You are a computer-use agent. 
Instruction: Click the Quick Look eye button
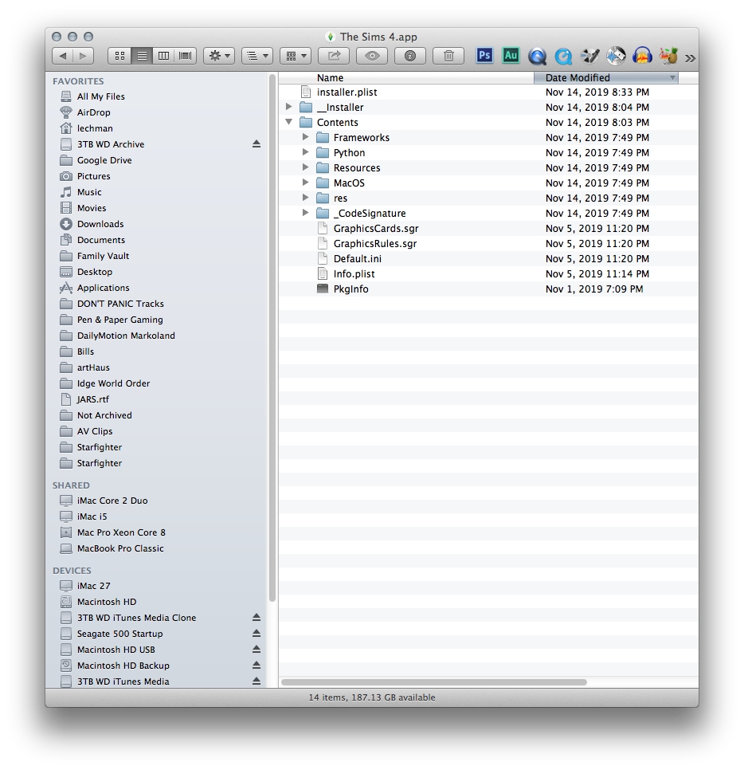pos(372,56)
